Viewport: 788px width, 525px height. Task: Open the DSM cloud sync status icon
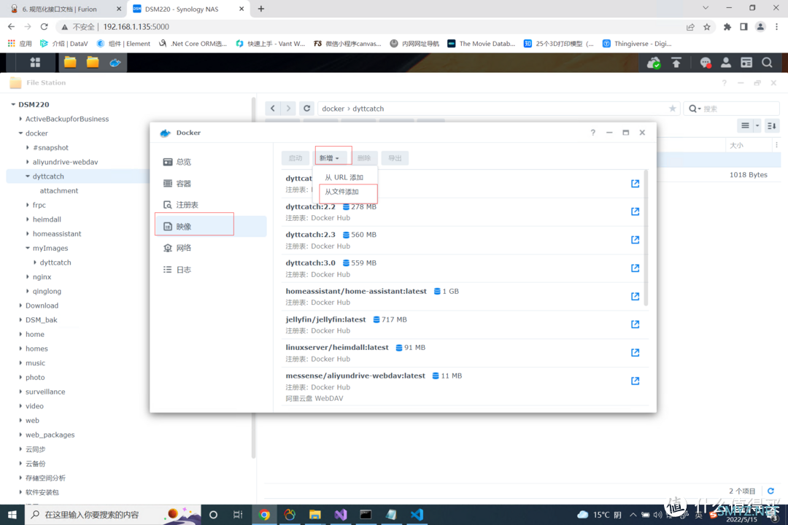pos(654,63)
